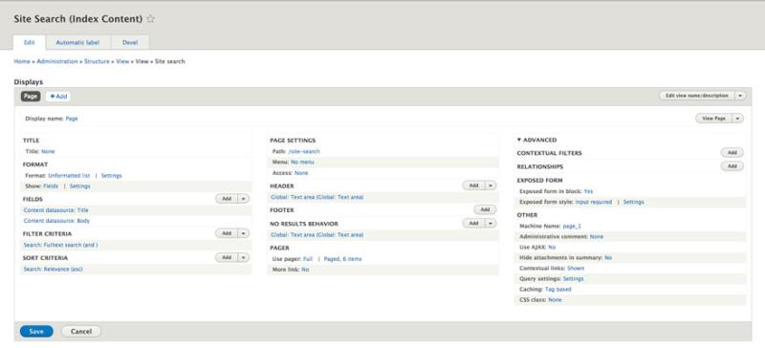765x348 pixels.
Task: Expand dropdown beside Edit view name/description
Action: (740, 96)
